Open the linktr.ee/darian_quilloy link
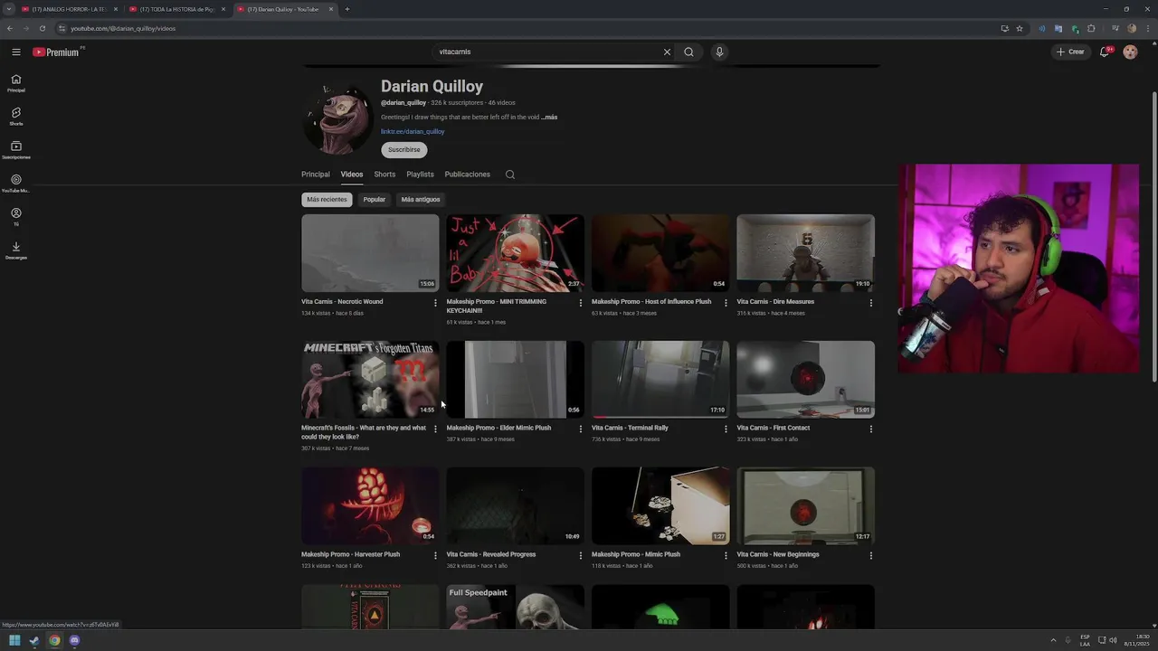Image resolution: width=1158 pixels, height=651 pixels. click(x=413, y=132)
